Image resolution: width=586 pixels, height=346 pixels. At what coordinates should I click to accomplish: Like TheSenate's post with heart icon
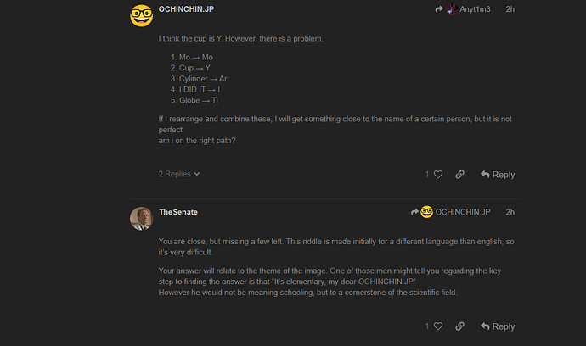tap(438, 326)
